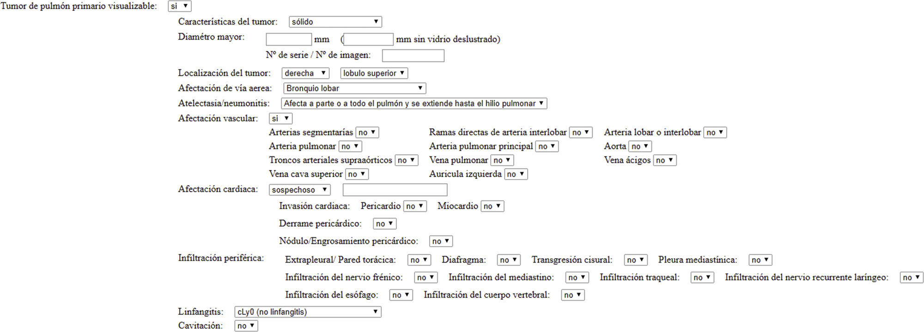Click the 'Diamétro mayor' mm input field
This screenshot has height=332, width=924.
pos(289,39)
